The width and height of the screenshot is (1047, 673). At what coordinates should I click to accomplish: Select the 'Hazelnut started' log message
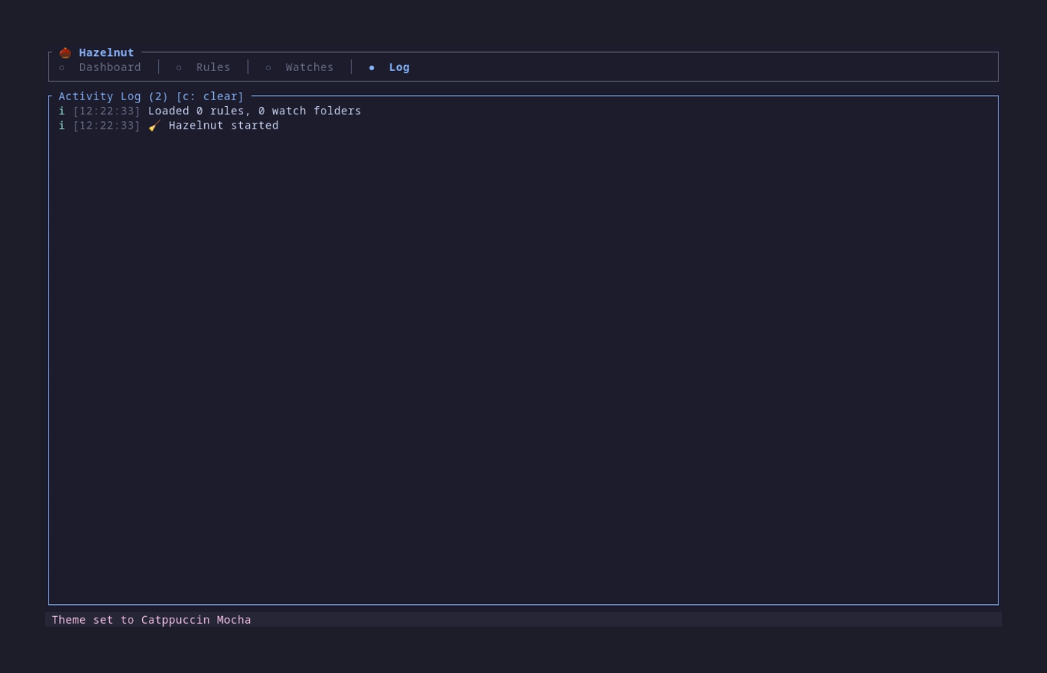click(x=224, y=126)
